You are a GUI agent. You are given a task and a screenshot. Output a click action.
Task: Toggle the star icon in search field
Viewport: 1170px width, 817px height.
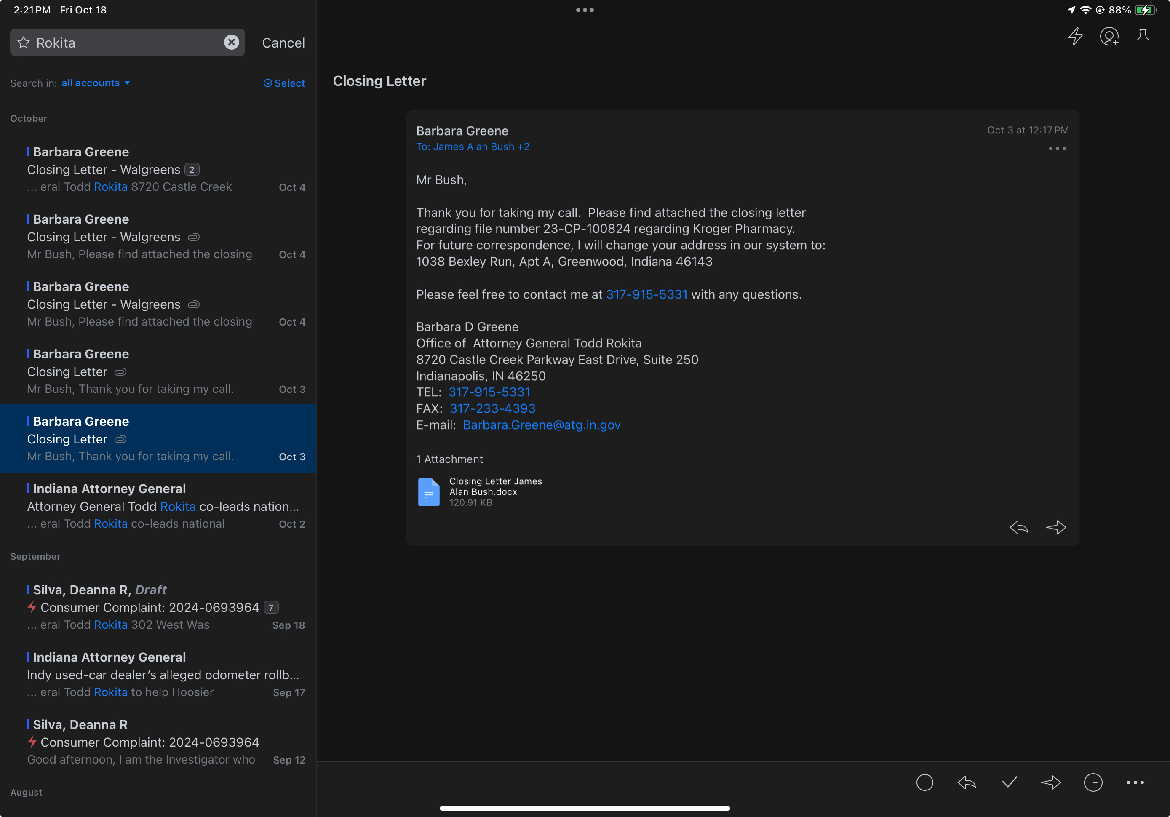tap(24, 42)
